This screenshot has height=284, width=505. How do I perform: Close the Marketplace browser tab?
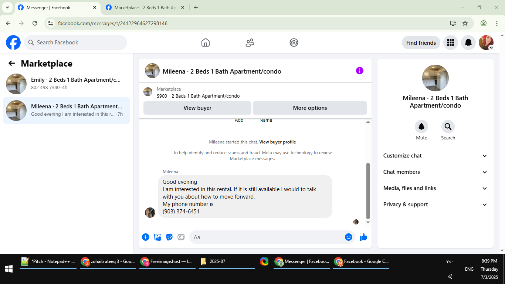182,7
